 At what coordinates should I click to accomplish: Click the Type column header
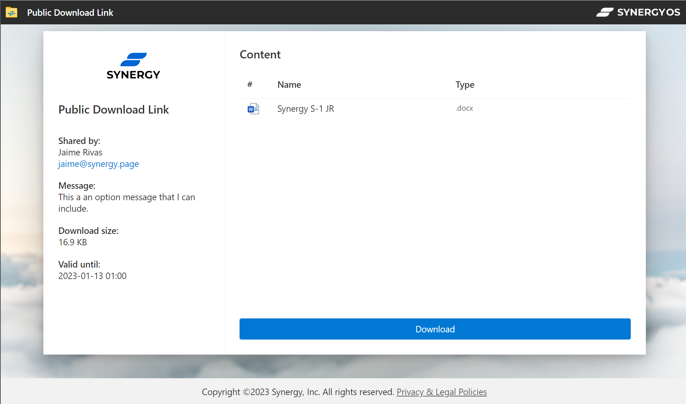coord(465,85)
